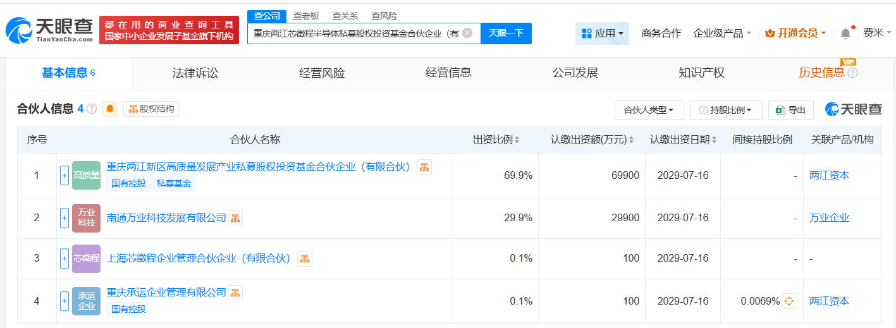Click equity structure icon beside 重庆承运企业管理有限公司

tap(235, 293)
